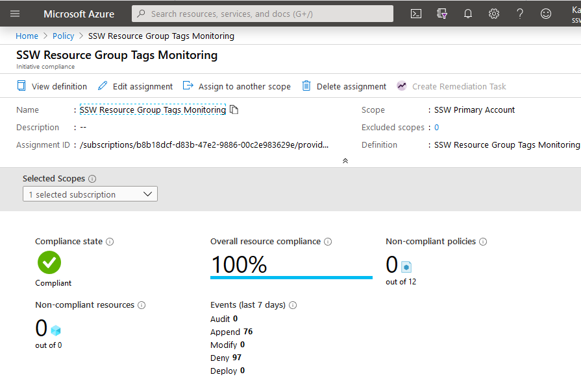Click the feedback smiley icon

pos(546,14)
